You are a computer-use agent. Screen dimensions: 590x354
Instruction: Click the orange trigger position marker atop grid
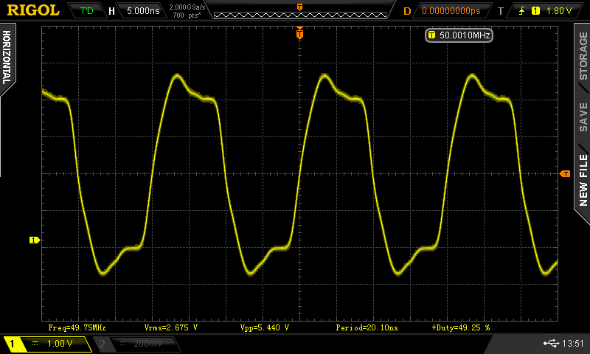tap(299, 33)
